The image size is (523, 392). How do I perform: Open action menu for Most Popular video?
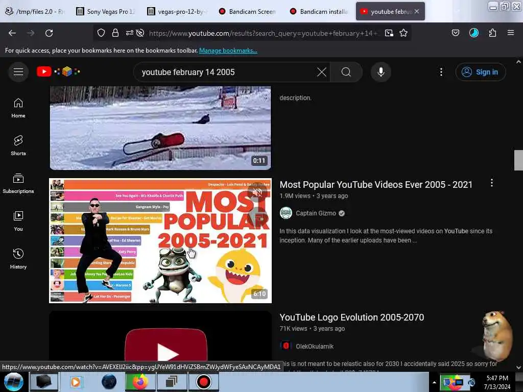(492, 183)
